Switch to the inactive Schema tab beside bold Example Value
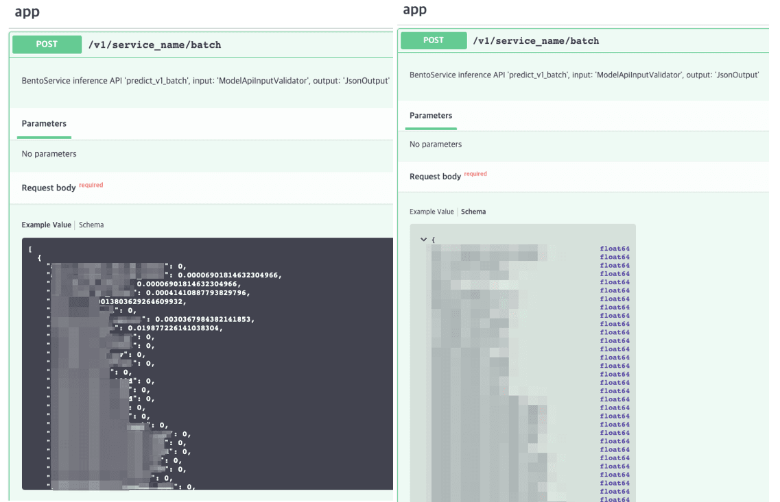 91,225
